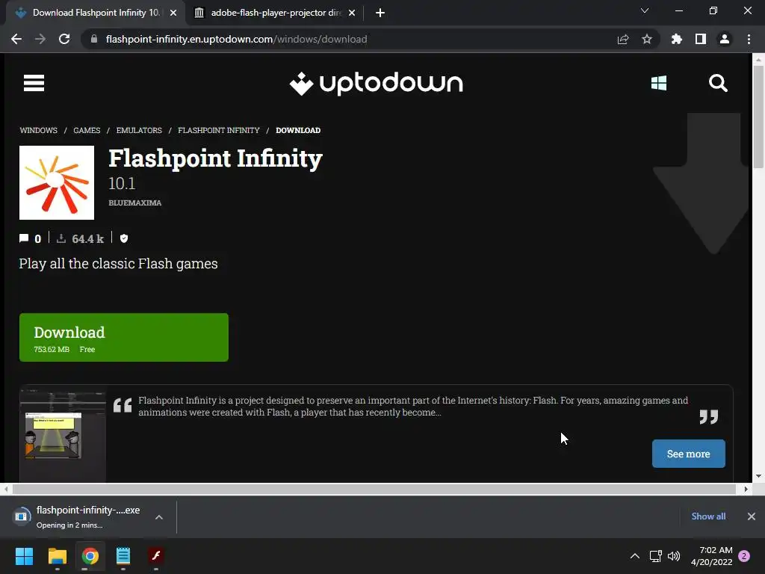The height and width of the screenshot is (574, 765).
Task: Click the vertical page scrollbar
Action: pos(758,117)
